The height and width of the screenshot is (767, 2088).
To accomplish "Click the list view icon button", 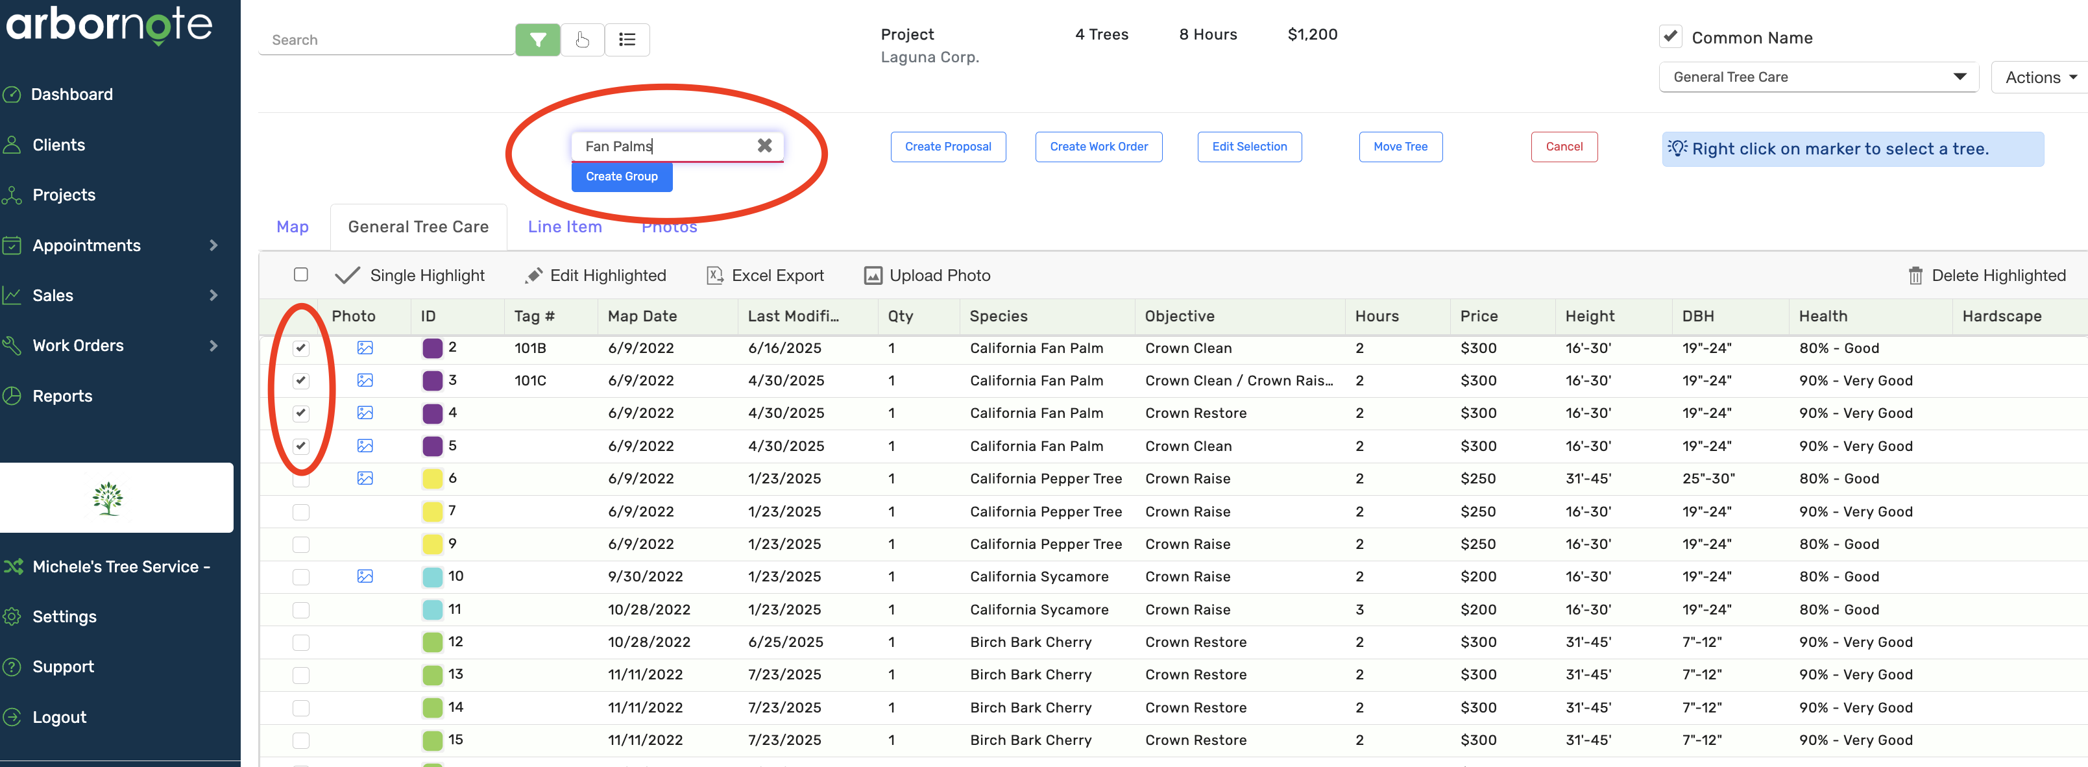I will (x=627, y=40).
